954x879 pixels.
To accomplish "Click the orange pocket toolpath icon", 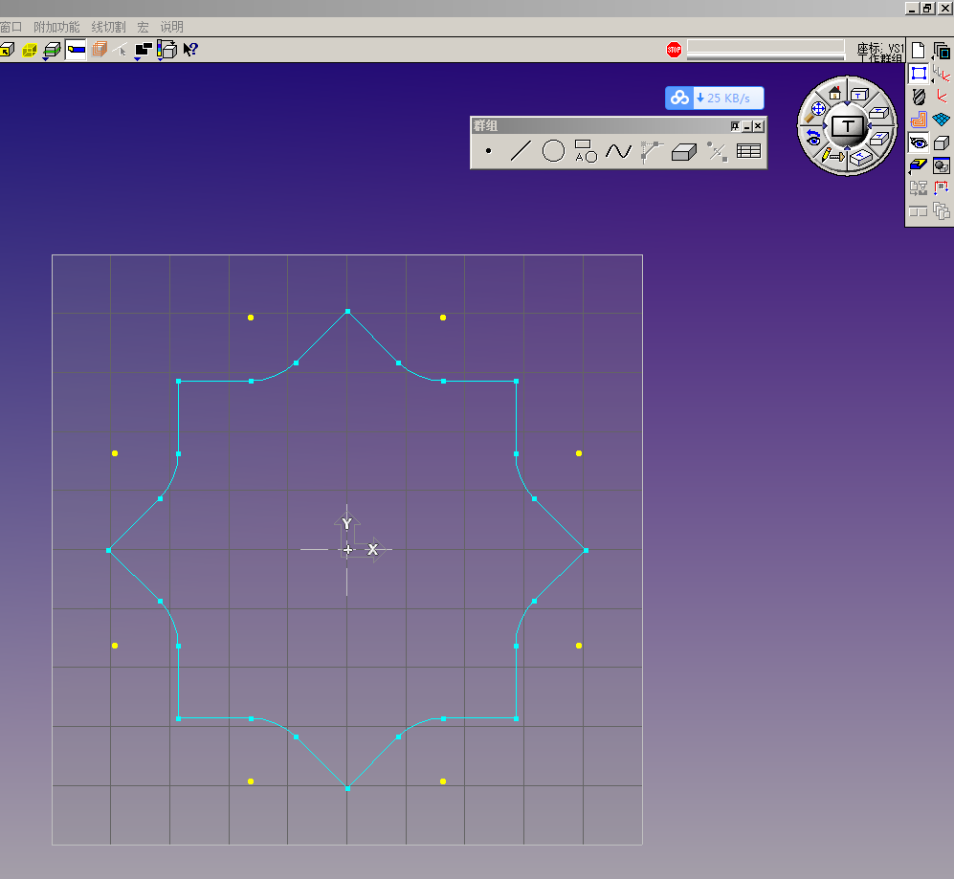I will (x=919, y=120).
